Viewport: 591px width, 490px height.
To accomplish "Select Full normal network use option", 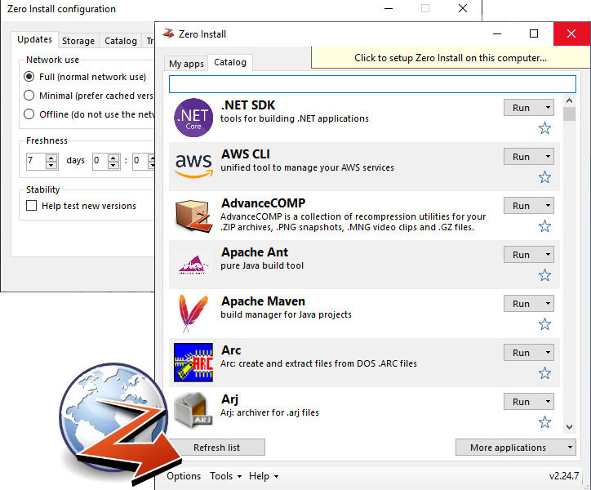I will [30, 77].
